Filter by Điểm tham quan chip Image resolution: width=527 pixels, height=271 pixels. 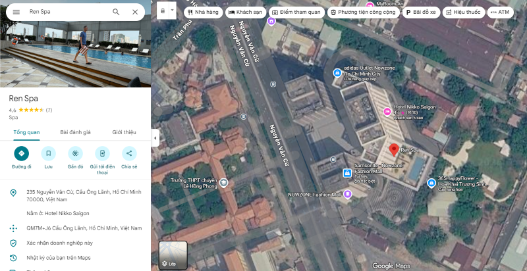coord(297,12)
